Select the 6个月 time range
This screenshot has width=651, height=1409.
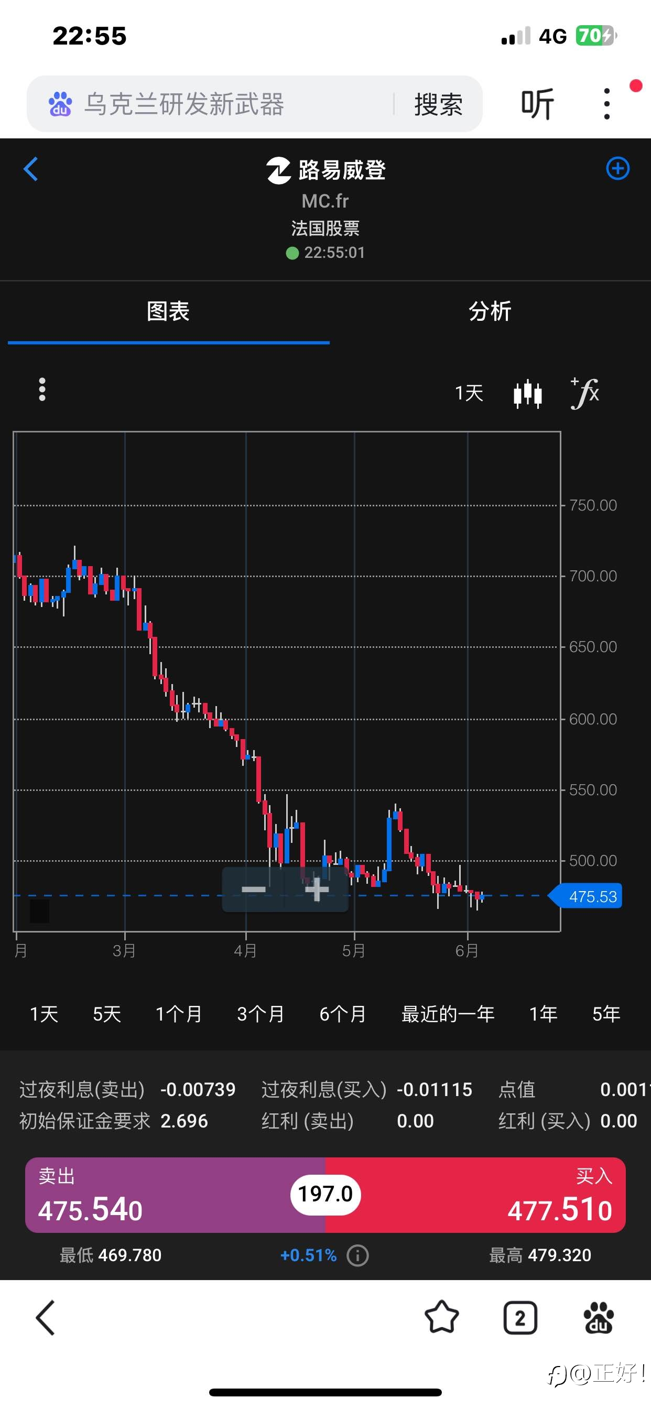343,1014
